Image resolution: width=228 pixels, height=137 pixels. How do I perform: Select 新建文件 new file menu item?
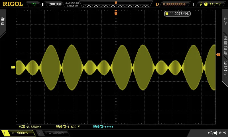tap(225, 69)
